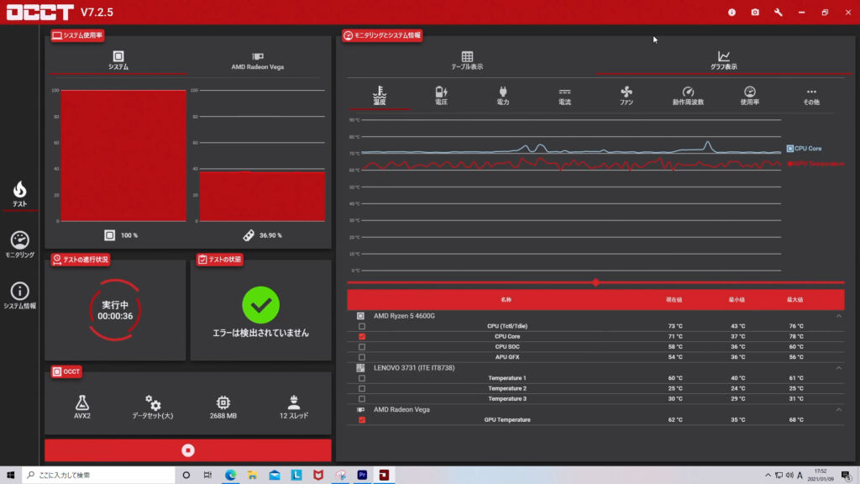The height and width of the screenshot is (484, 860).
Task: Open the Mail app from taskbar
Action: click(x=275, y=475)
